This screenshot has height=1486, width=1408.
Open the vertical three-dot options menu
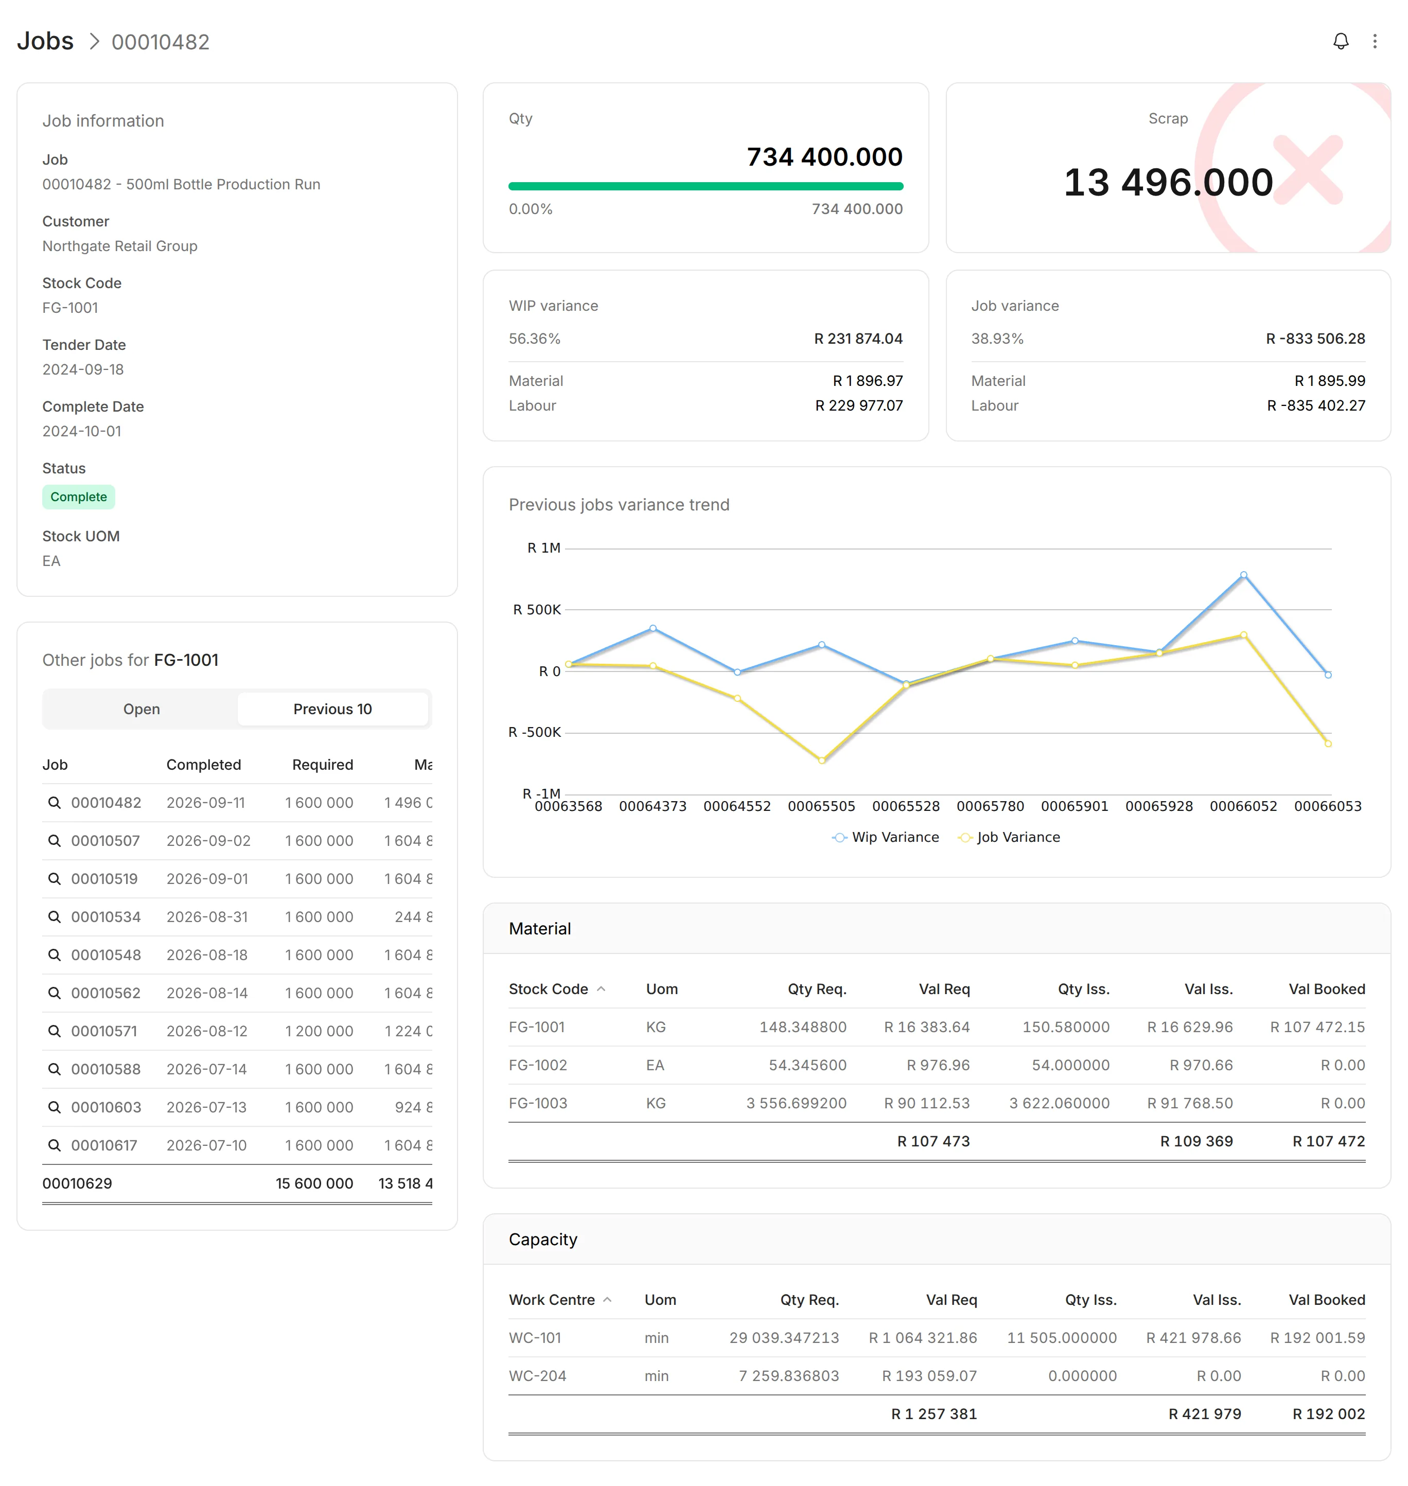click(x=1374, y=41)
